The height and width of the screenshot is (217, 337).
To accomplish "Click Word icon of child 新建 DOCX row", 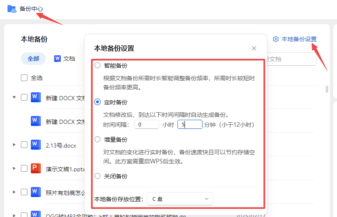I will [x=36, y=121].
